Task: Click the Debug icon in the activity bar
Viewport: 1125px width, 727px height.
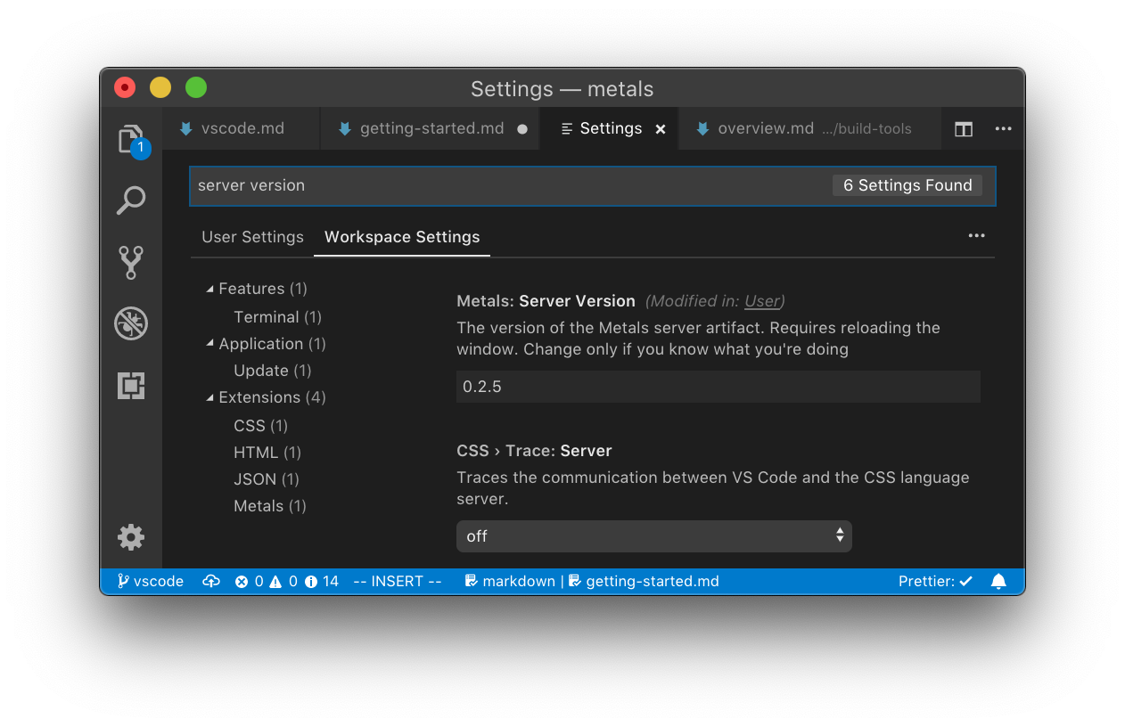Action: point(131,323)
